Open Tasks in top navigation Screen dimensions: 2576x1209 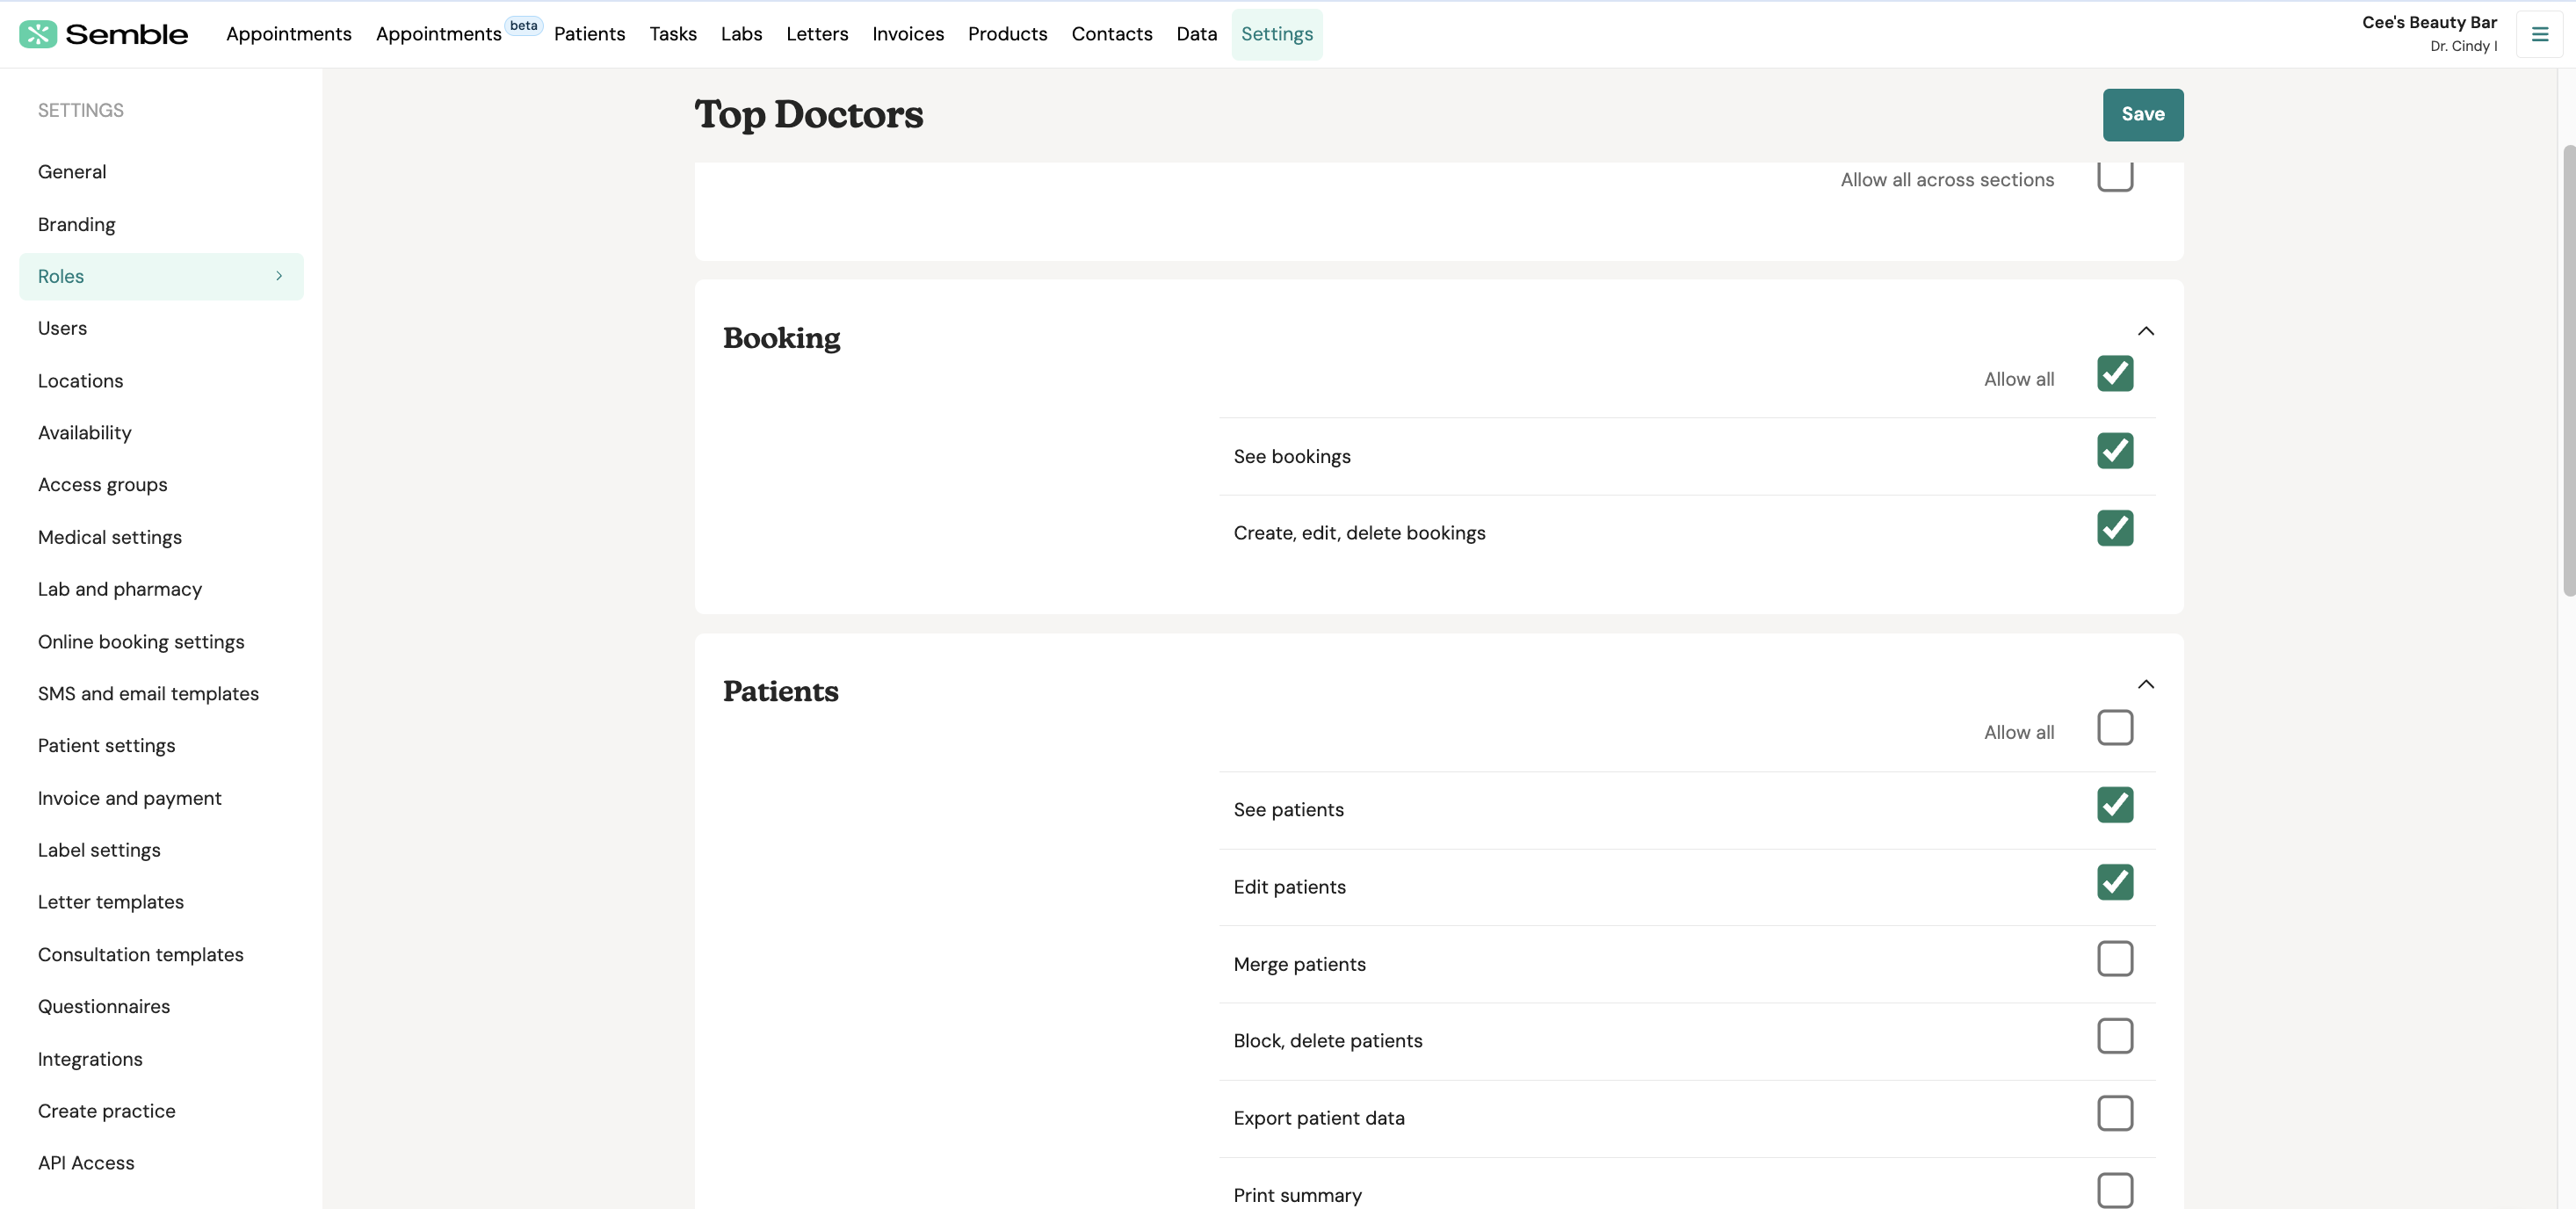[673, 34]
